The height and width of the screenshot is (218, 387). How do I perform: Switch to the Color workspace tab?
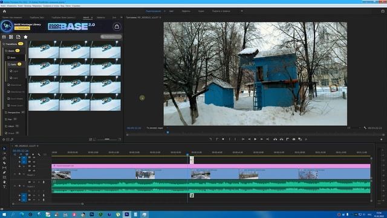[171, 11]
